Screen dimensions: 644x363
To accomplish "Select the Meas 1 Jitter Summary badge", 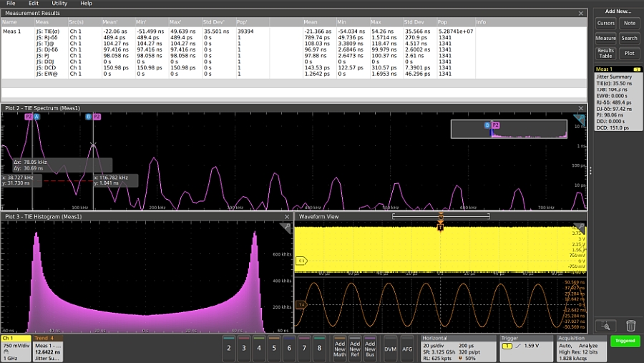I will pos(618,98).
